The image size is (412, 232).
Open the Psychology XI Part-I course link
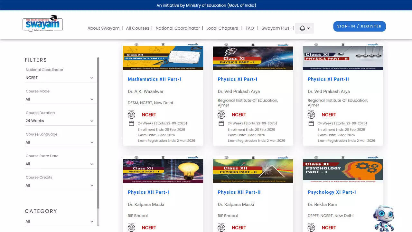(x=332, y=192)
